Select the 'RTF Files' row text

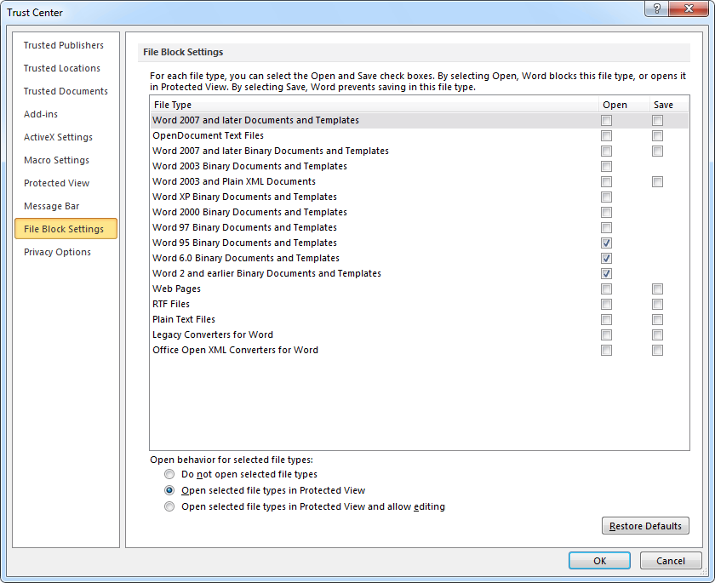171,304
